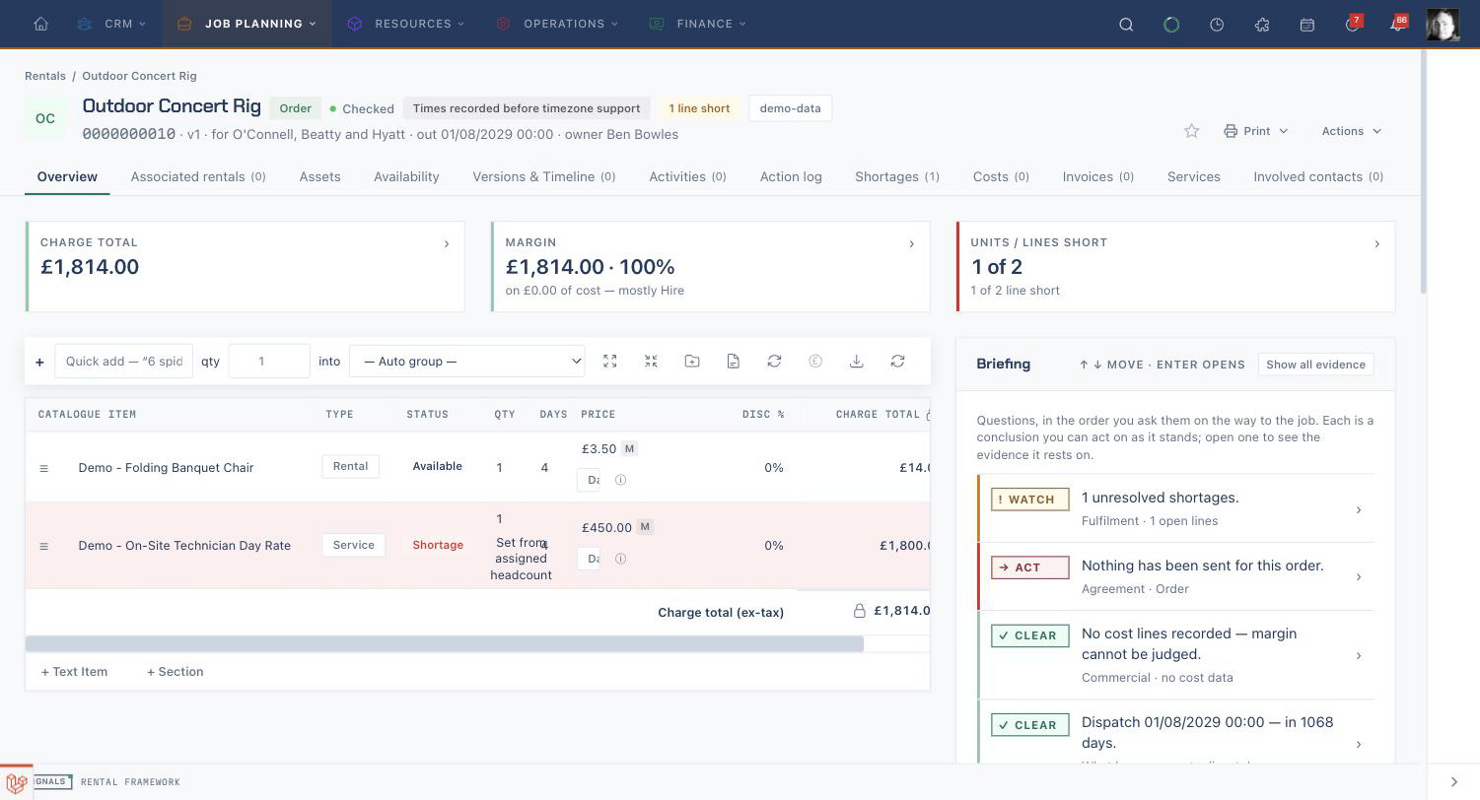
Task: Open the Finance menu dropdown
Action: [x=697, y=24]
